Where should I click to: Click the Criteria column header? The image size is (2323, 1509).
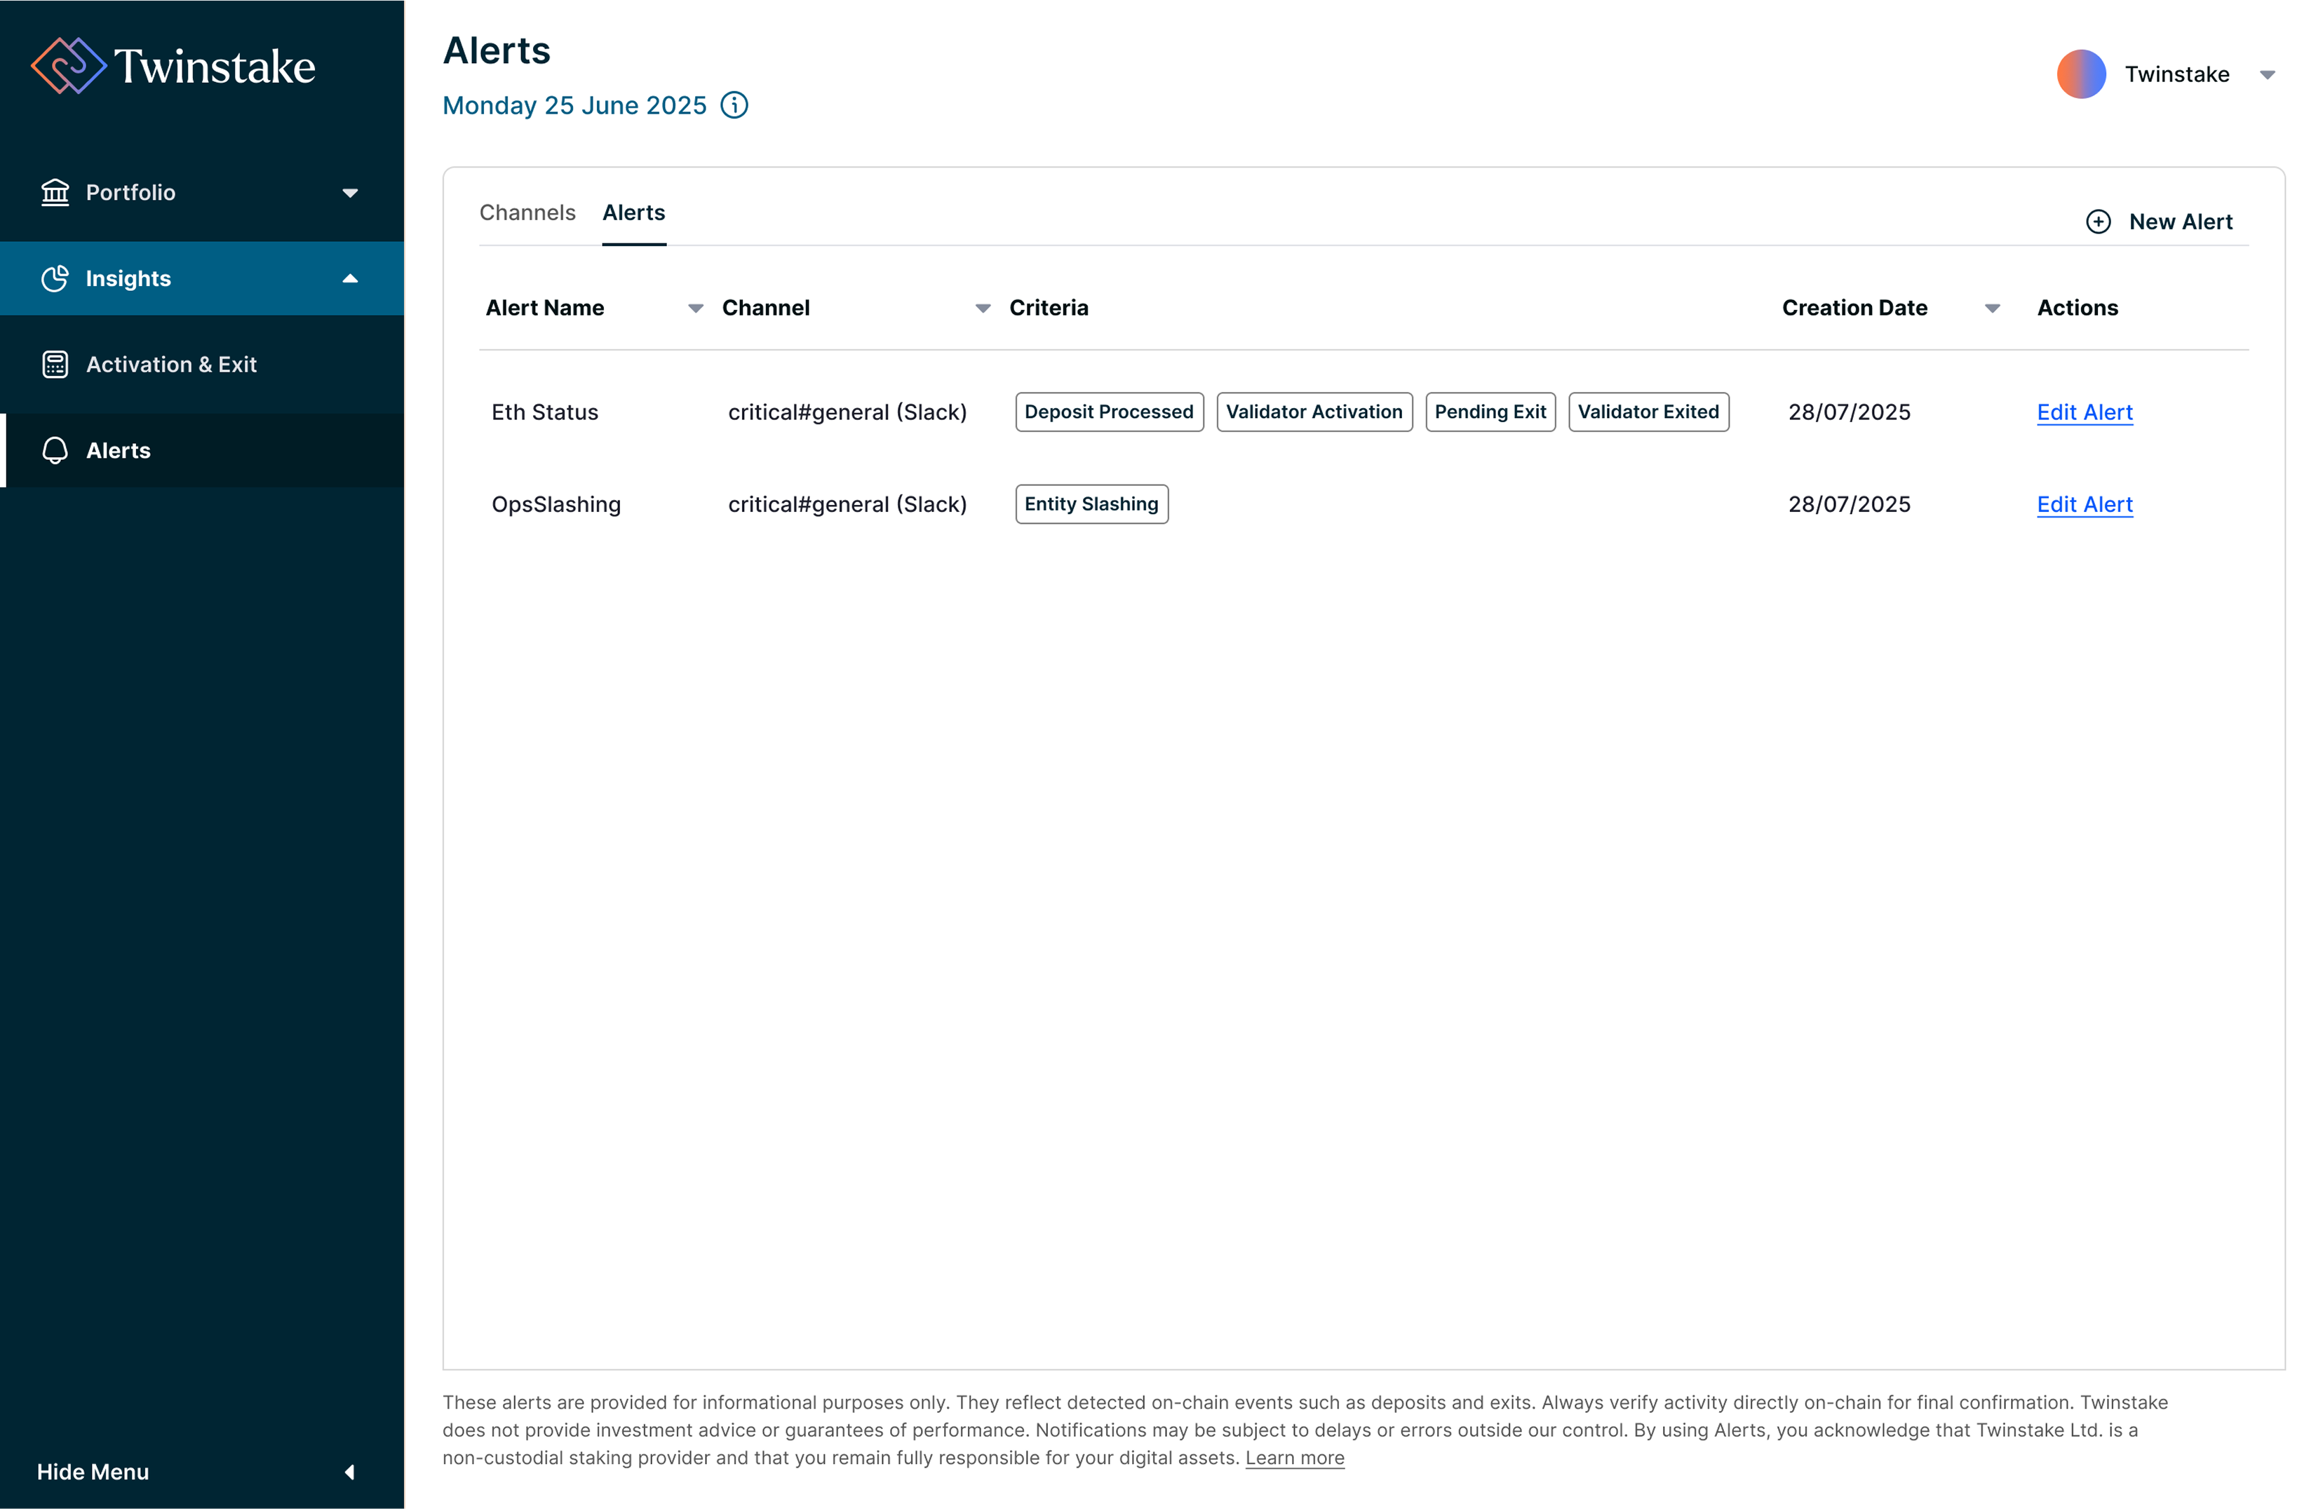click(x=1049, y=309)
